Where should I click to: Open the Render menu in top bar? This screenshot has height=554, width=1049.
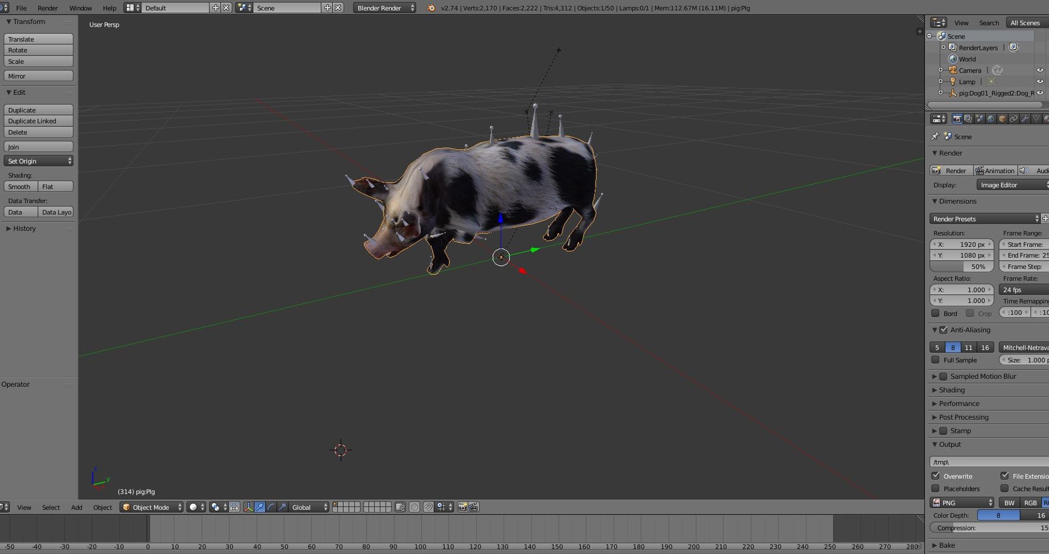(48, 8)
